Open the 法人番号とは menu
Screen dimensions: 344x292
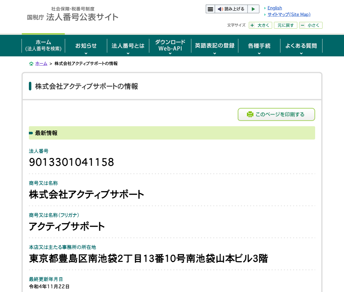point(128,46)
